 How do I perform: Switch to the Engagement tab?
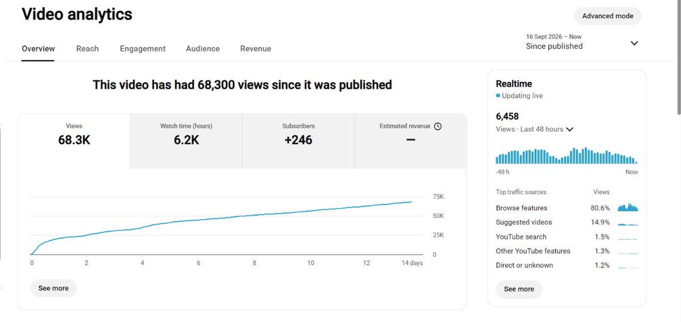point(142,49)
